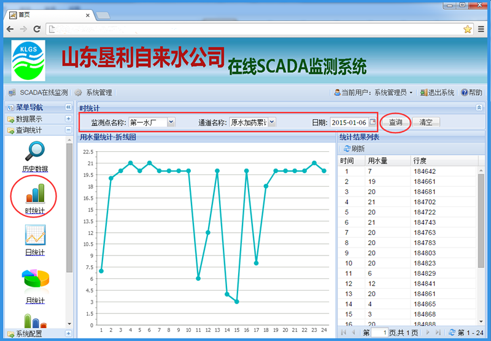
Task: Click the calendar picker icon beside date
Action: click(x=372, y=122)
